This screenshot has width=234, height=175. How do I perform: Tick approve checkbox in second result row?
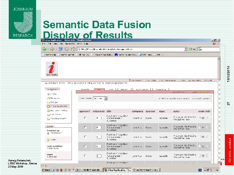85,127
